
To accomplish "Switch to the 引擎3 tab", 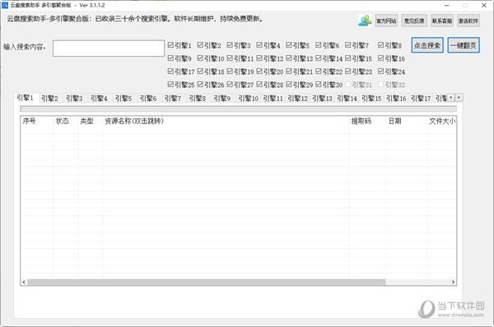I will click(74, 99).
